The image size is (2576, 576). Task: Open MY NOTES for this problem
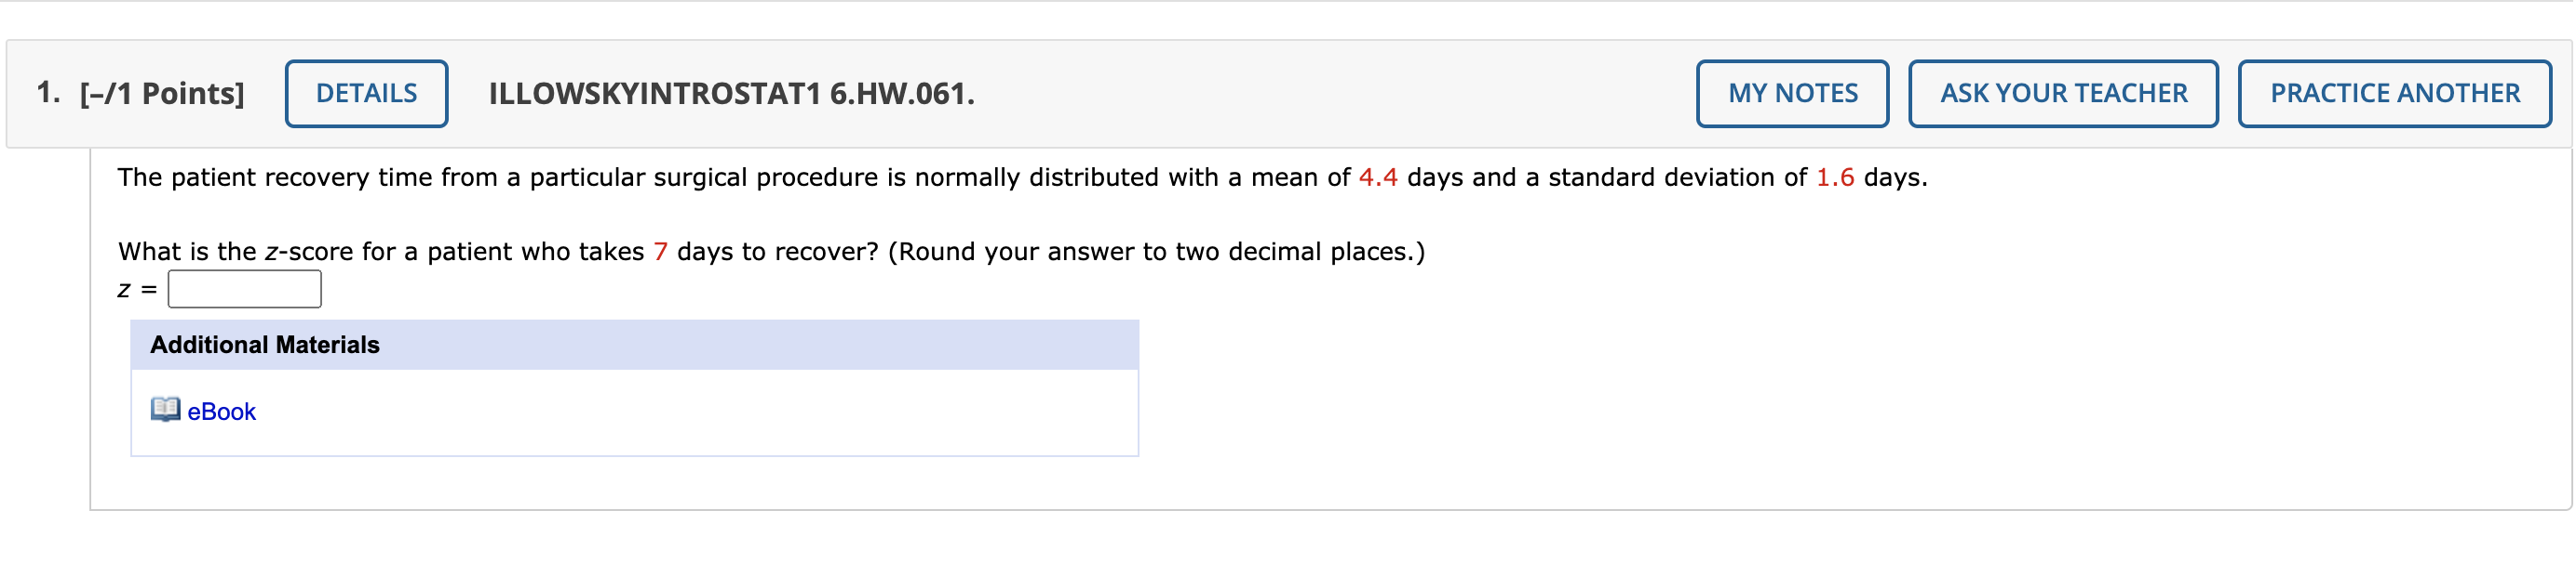click(x=1791, y=93)
